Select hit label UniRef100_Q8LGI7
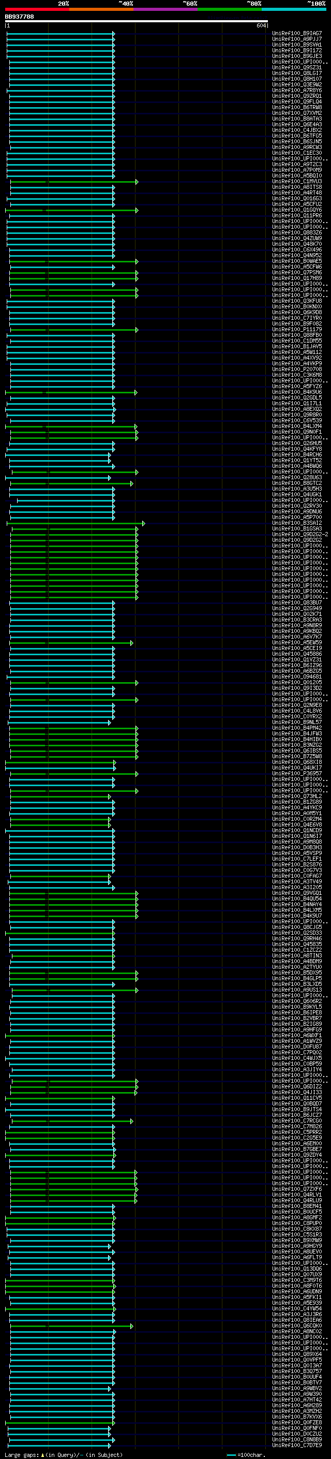The image size is (331, 1459). point(297,73)
